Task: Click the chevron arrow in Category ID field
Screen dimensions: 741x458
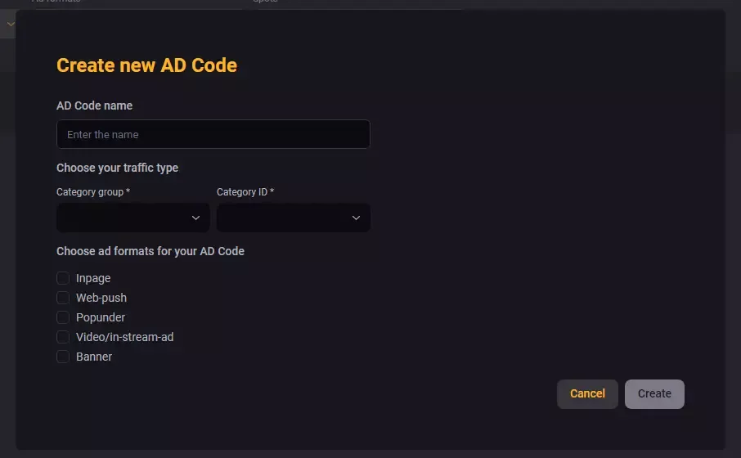Action: coord(356,218)
